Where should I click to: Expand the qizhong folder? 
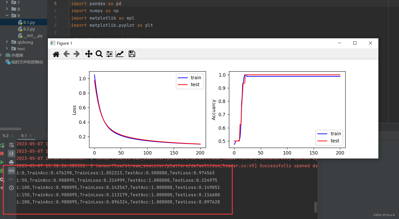[x=7, y=42]
